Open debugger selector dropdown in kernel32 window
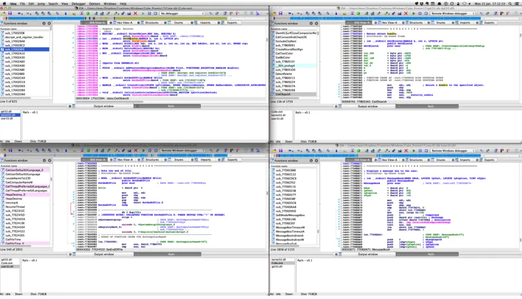The height and width of the screenshot is (299, 522). coord(182,150)
